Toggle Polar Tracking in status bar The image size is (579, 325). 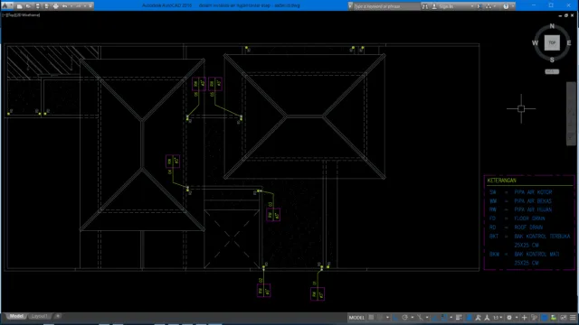coord(405,317)
